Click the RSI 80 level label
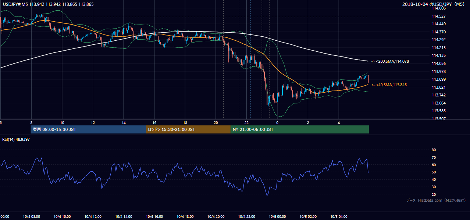 point(434,150)
